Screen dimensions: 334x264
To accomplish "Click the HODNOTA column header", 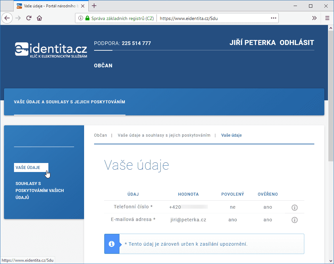I will click(x=188, y=194).
